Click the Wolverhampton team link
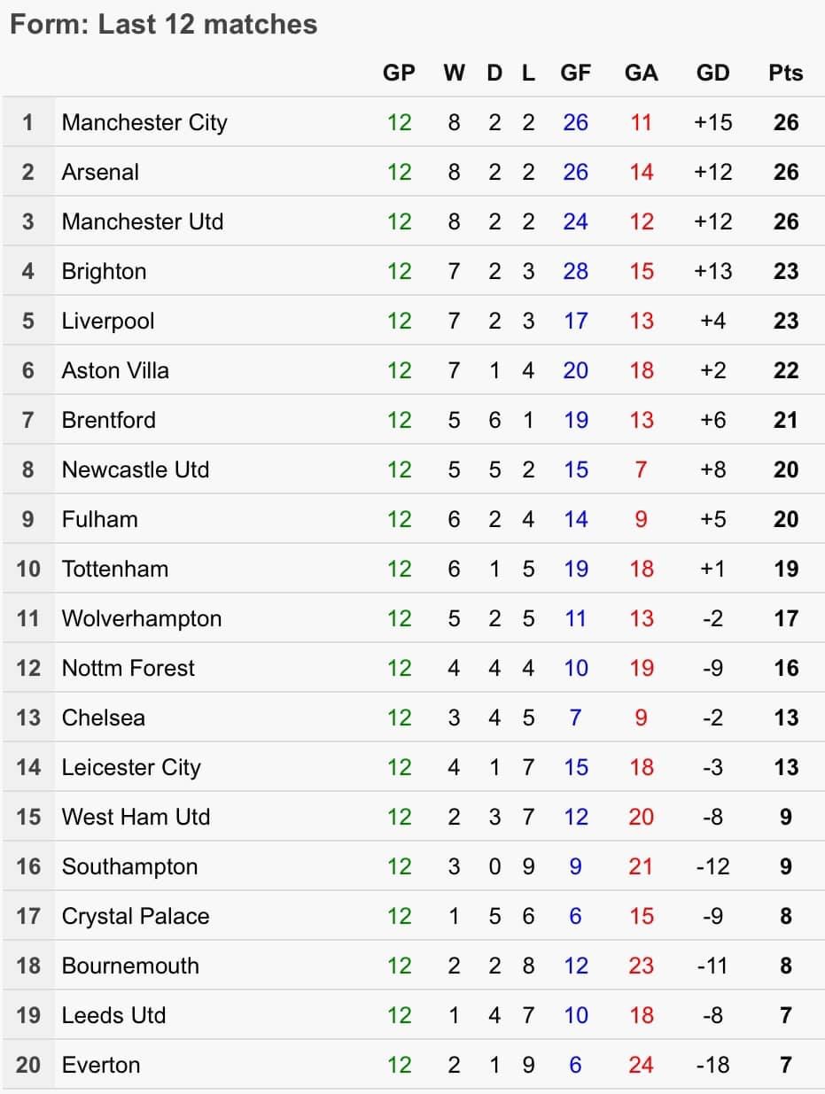825x1094 pixels. pos(142,618)
